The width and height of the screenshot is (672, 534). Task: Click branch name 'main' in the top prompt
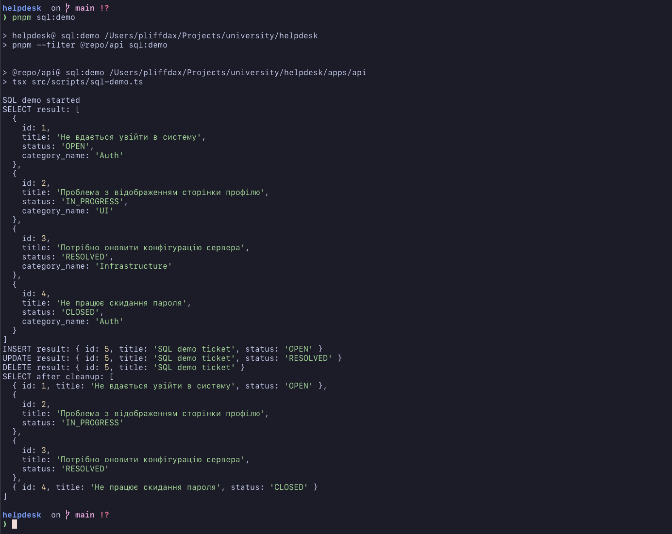(x=85, y=8)
